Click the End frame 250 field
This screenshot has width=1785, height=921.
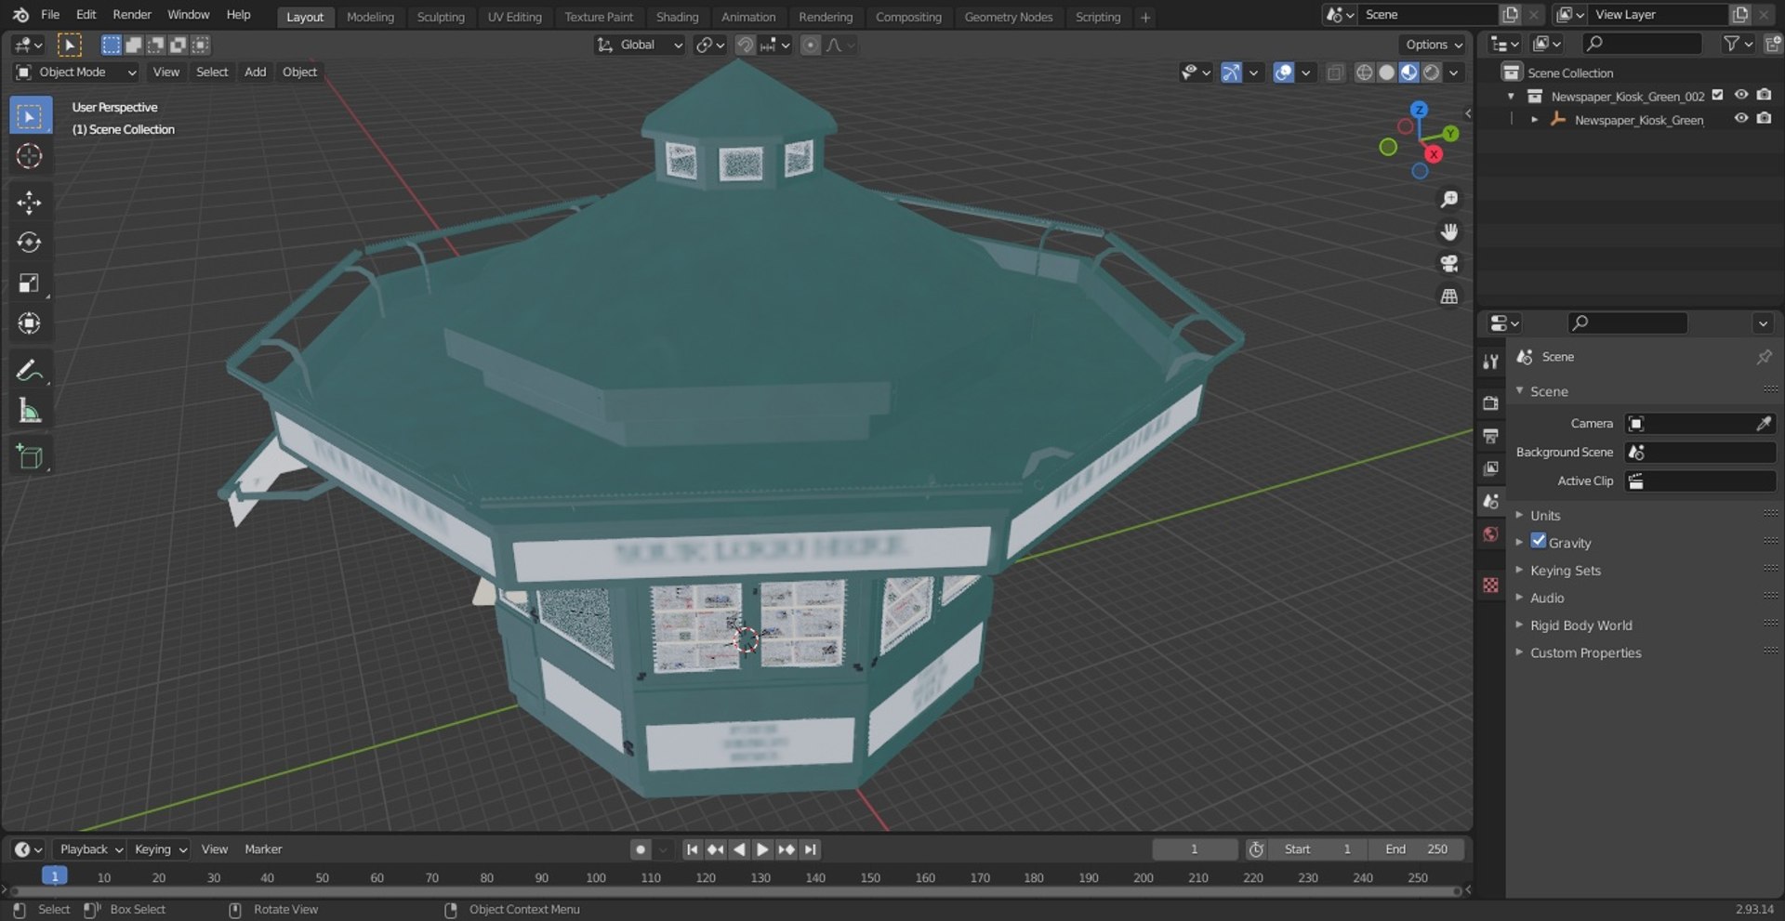(x=1416, y=849)
